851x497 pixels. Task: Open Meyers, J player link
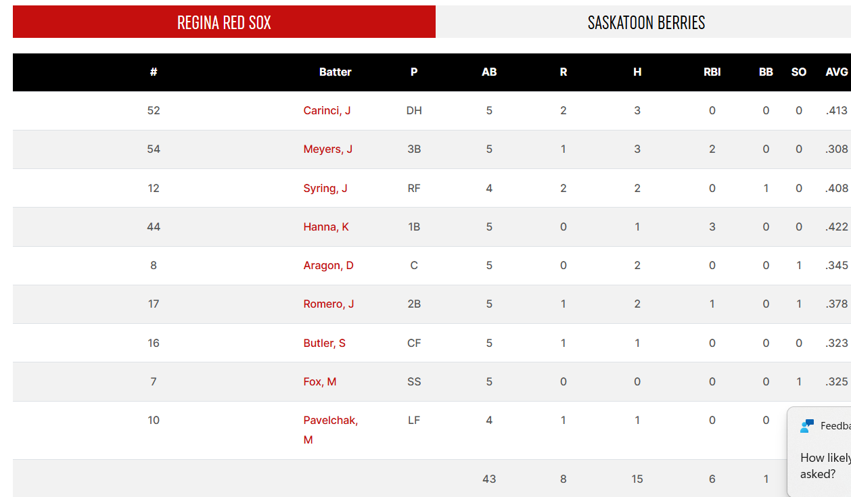click(x=327, y=149)
